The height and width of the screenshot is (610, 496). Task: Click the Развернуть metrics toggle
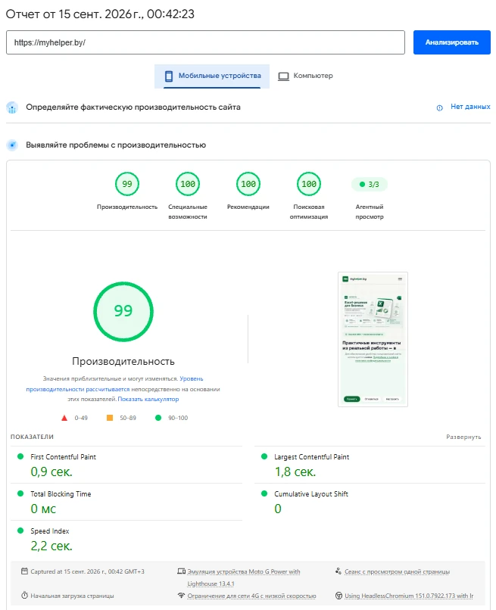pos(463,437)
